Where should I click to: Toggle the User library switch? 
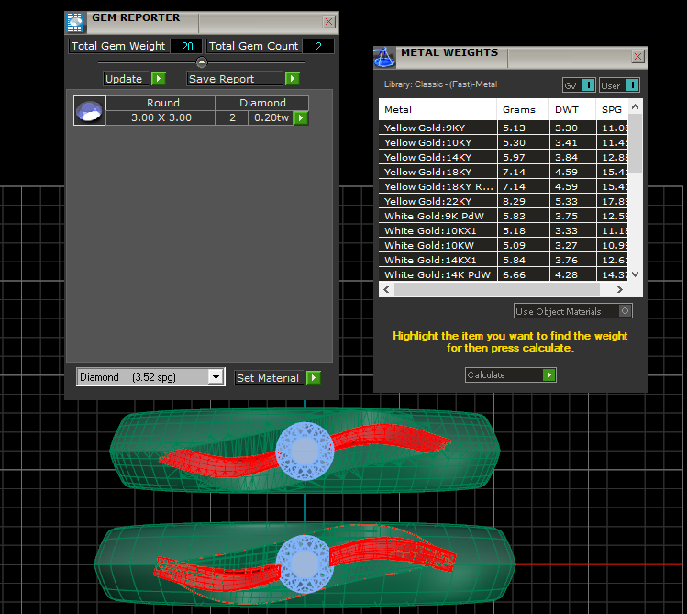632,85
